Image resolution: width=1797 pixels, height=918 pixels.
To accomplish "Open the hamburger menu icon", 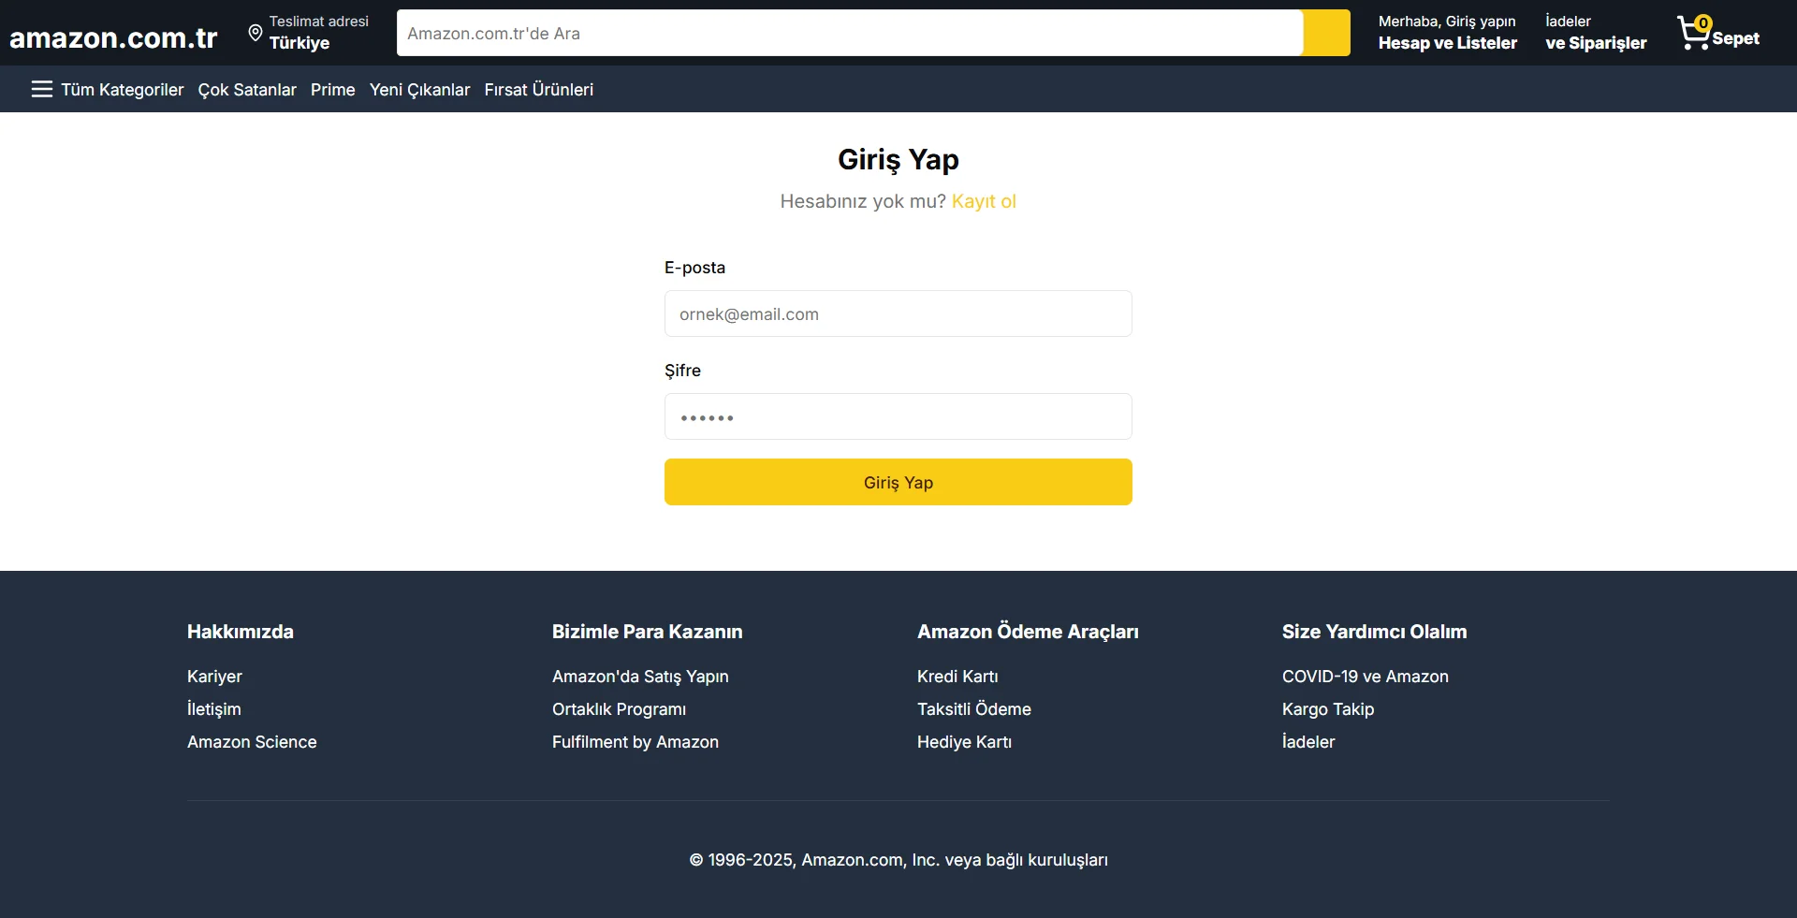I will [42, 89].
